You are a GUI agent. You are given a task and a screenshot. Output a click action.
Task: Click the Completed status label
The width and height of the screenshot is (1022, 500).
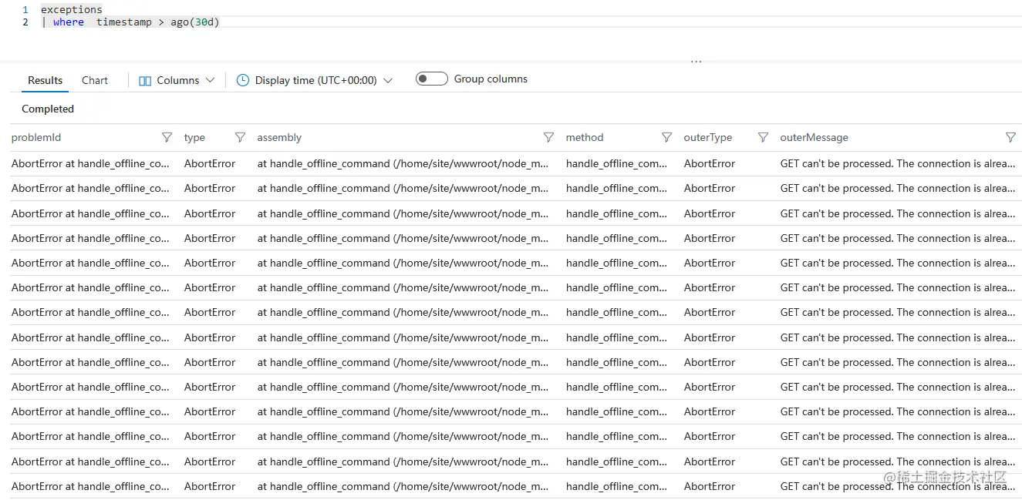47,109
